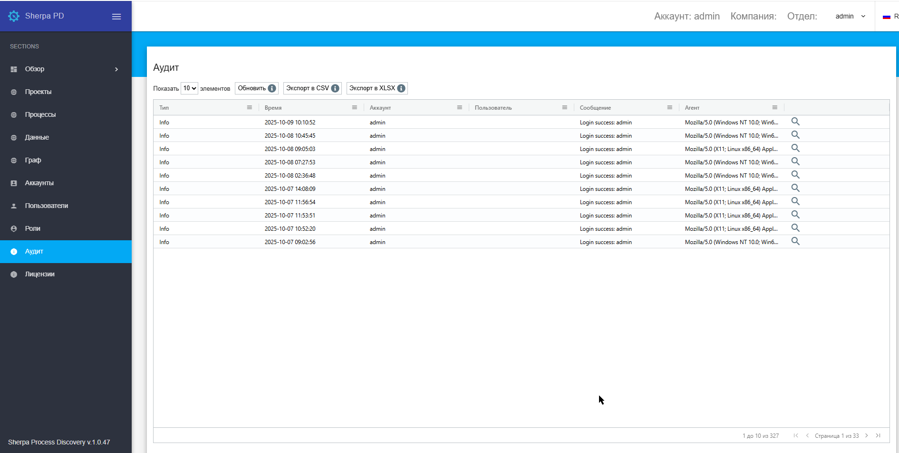Expand the admin user dropdown in header
The height and width of the screenshot is (453, 899).
[x=851, y=16]
